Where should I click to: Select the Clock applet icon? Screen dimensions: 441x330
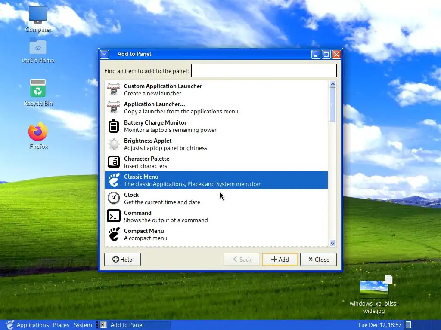114,198
